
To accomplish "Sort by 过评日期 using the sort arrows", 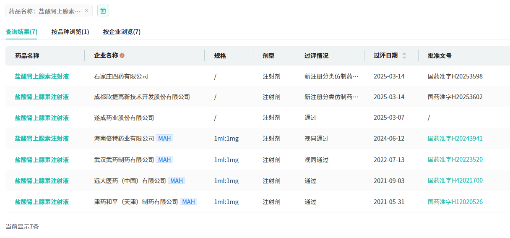I will 404,55.
